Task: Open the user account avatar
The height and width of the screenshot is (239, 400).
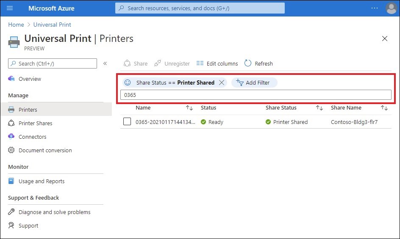Action: tap(391, 8)
